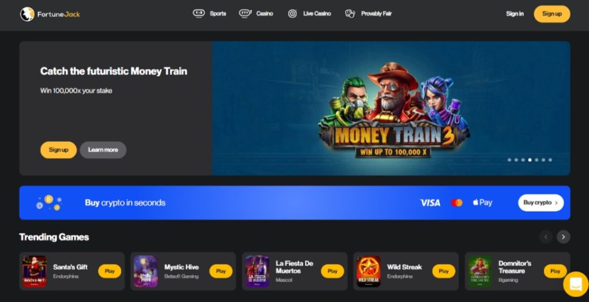
Task: Click the Apple Pay logo
Action: pyautogui.click(x=483, y=203)
